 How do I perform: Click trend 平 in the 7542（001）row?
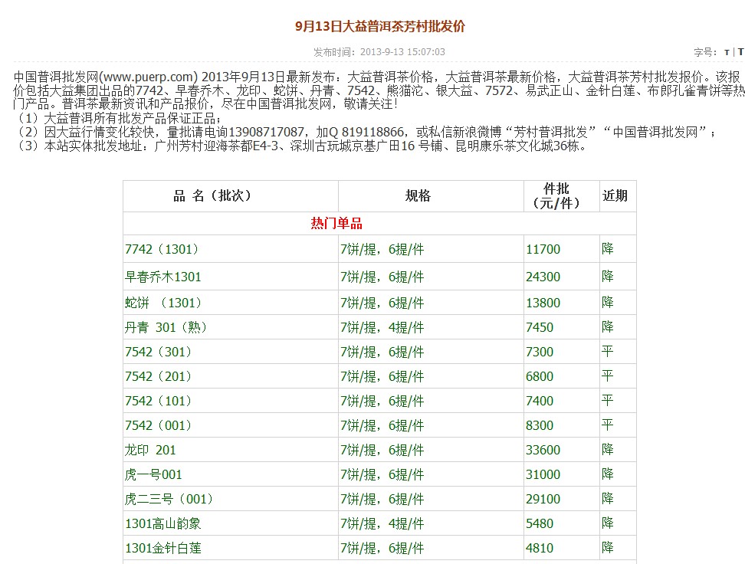click(x=608, y=425)
